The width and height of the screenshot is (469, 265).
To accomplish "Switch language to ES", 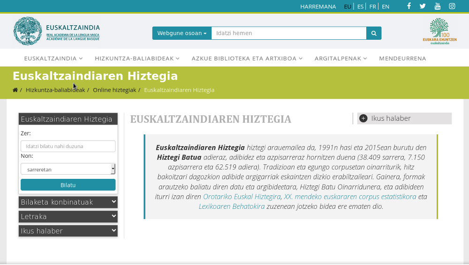I will 360,7.
